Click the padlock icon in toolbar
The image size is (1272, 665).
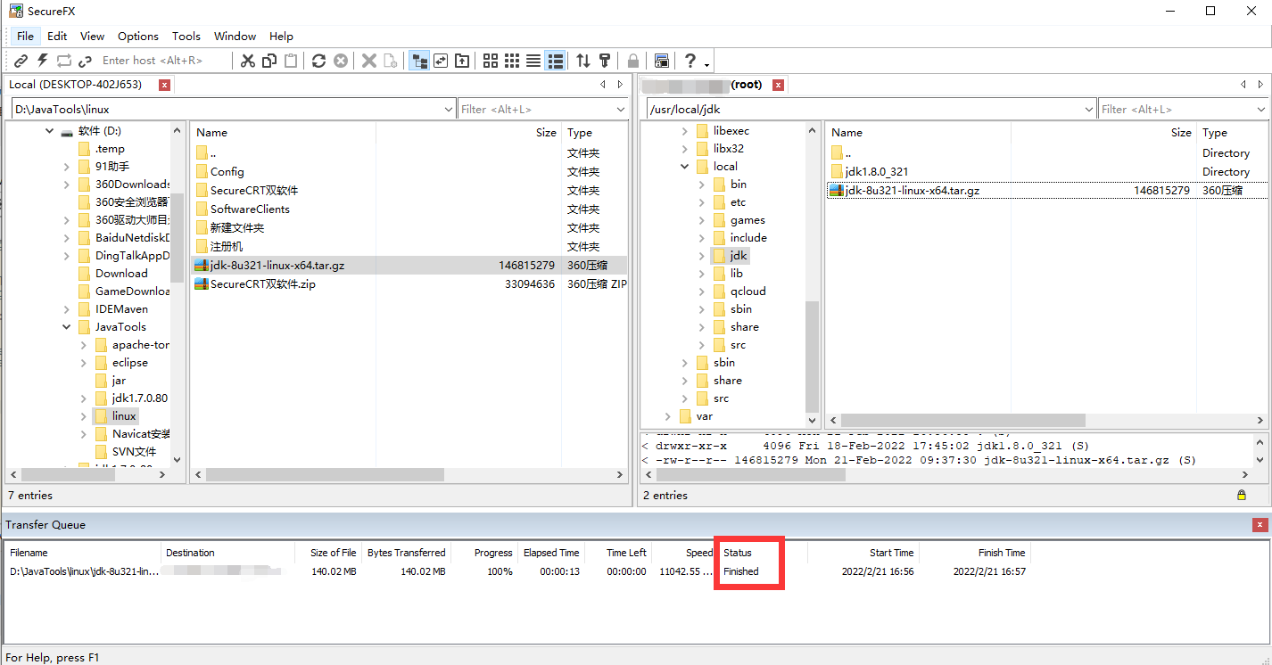point(633,61)
